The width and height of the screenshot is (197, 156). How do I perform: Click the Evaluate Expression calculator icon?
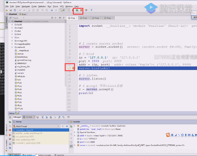tap(68, 117)
